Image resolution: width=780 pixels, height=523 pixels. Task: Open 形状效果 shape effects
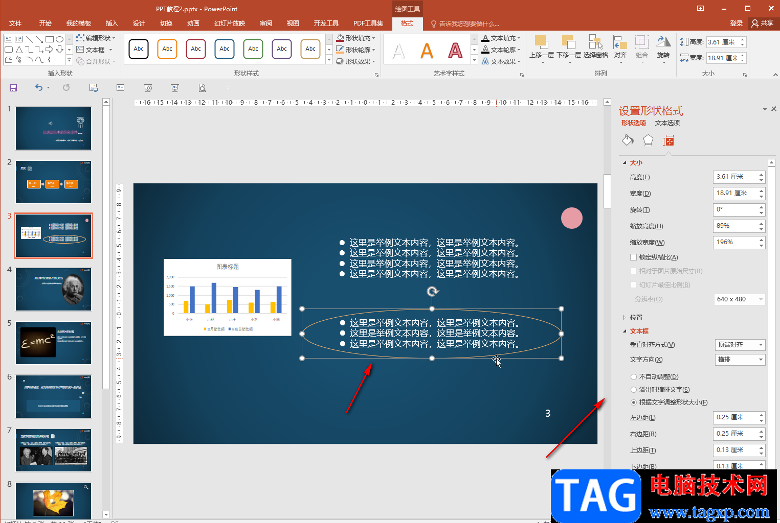click(355, 61)
